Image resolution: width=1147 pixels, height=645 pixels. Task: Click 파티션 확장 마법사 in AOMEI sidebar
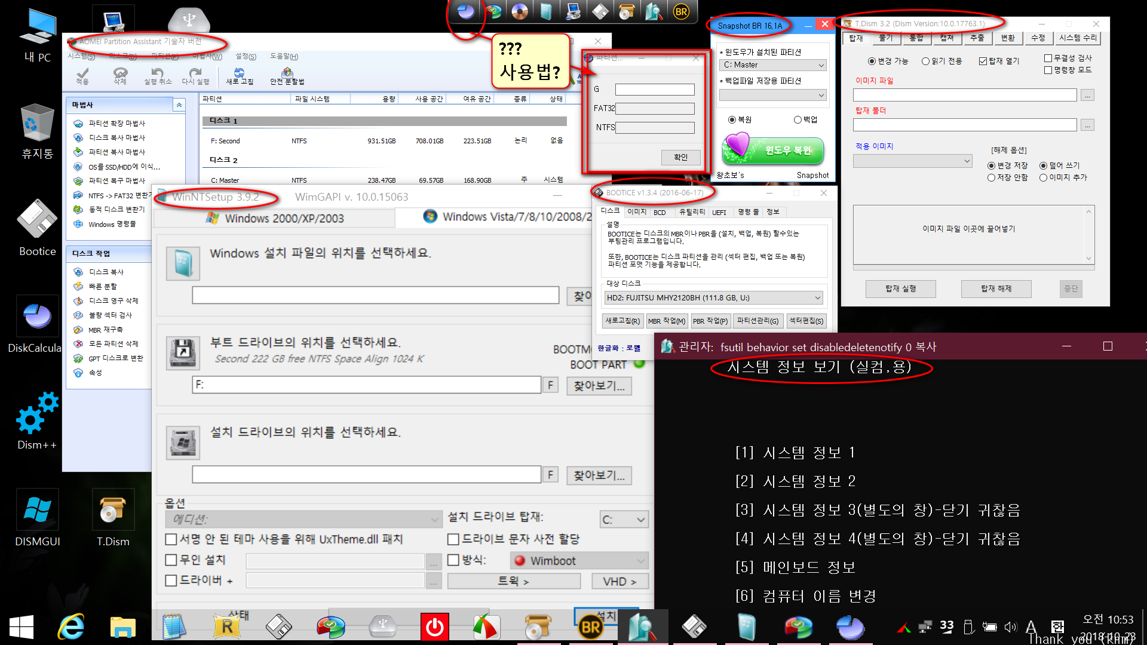click(117, 124)
